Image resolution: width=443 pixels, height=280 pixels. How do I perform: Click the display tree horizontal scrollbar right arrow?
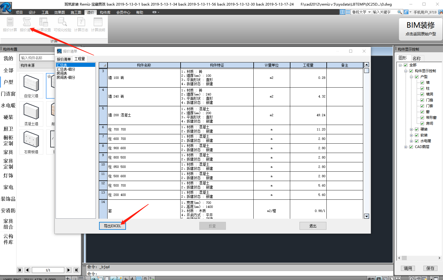click(439, 258)
